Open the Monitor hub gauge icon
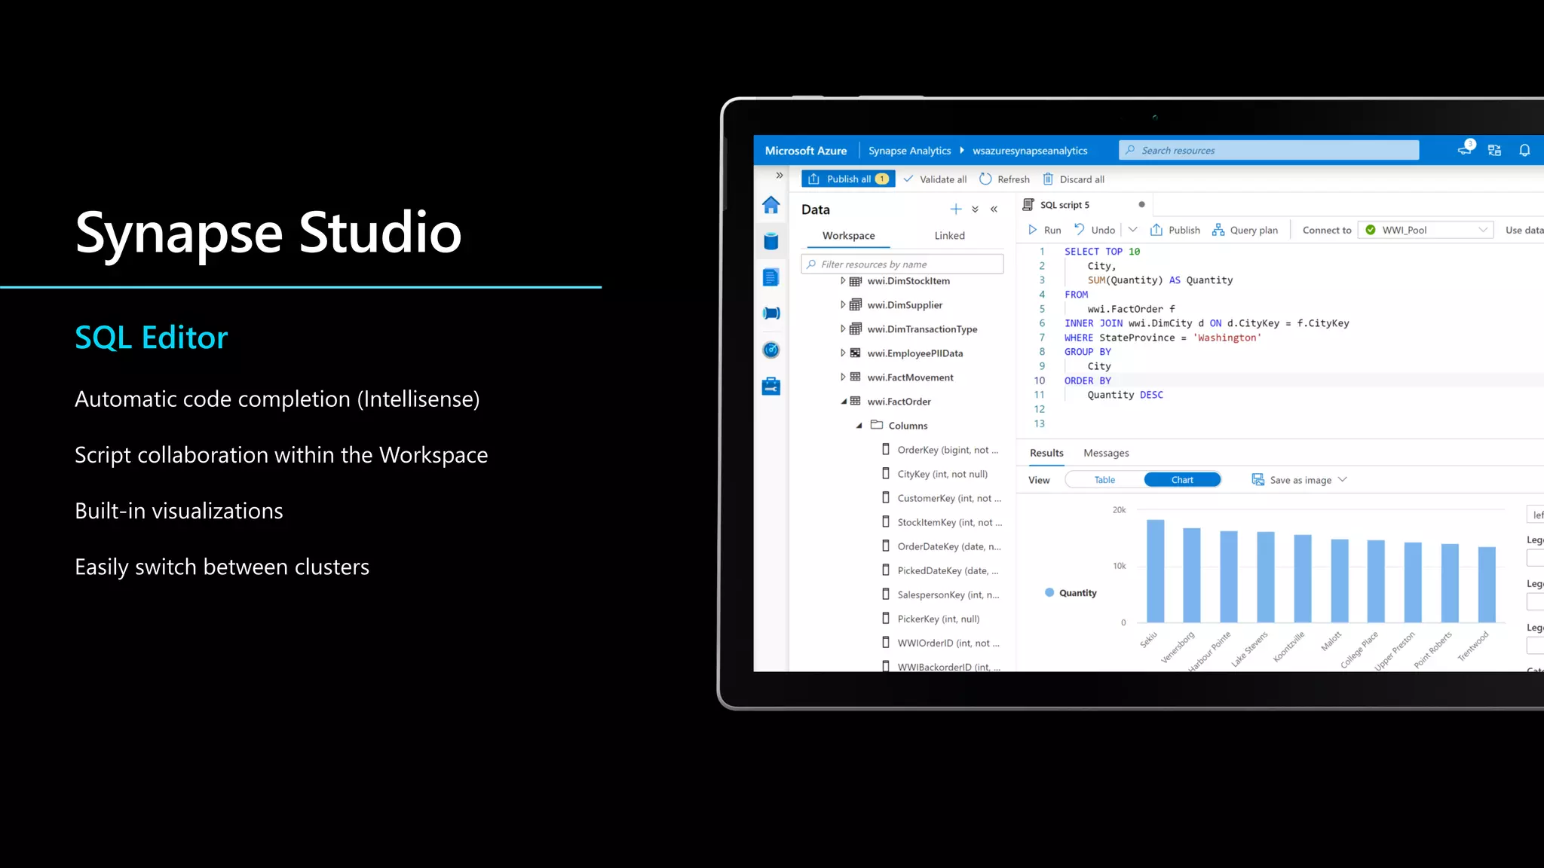Viewport: 1544px width, 868px height. (x=770, y=350)
